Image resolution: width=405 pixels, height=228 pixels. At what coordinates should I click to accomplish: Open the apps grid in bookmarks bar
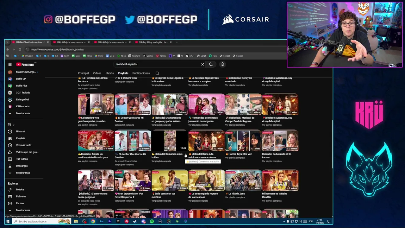[x=7, y=56]
